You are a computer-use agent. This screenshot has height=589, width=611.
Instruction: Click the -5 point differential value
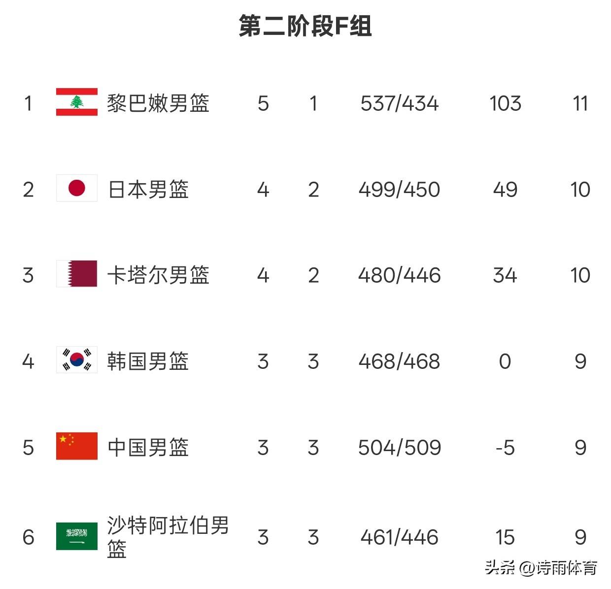505,448
